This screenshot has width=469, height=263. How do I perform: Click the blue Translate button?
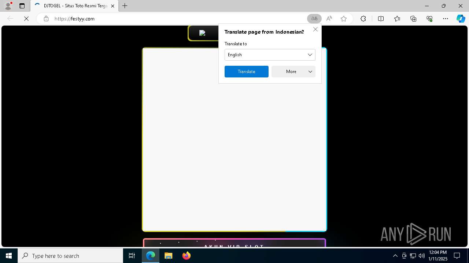click(x=247, y=72)
